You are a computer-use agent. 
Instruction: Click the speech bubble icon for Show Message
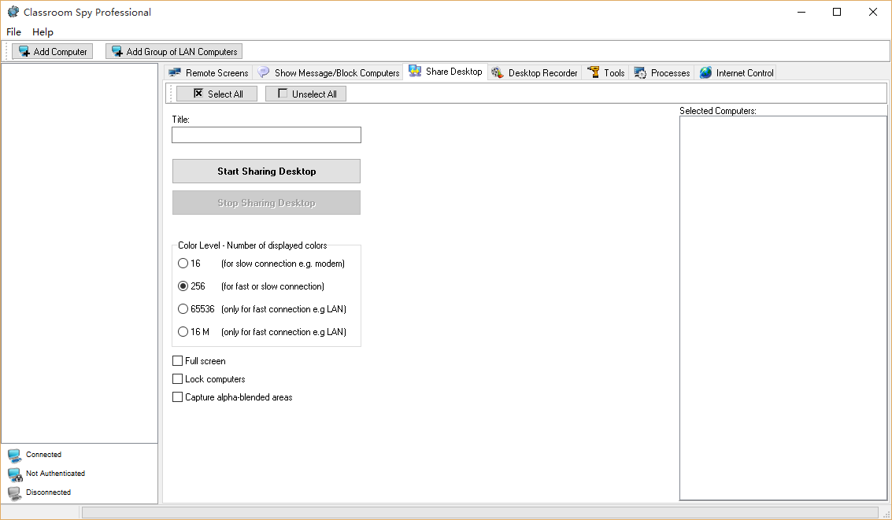coord(264,72)
